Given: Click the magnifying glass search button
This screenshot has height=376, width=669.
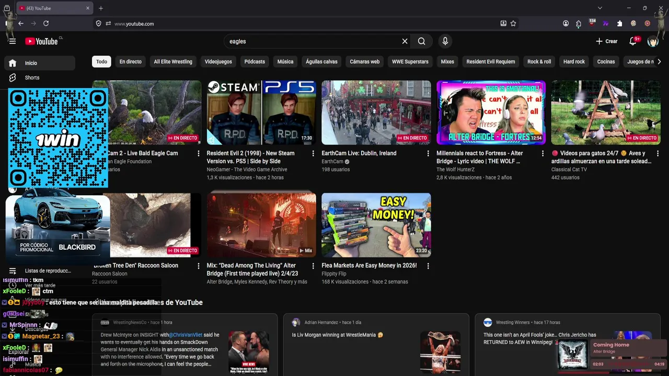Looking at the screenshot, I should 422,41.
